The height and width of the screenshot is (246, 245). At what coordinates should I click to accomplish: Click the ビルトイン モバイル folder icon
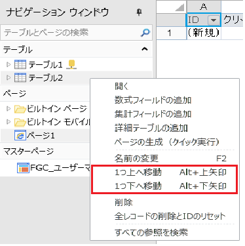coord(20,122)
